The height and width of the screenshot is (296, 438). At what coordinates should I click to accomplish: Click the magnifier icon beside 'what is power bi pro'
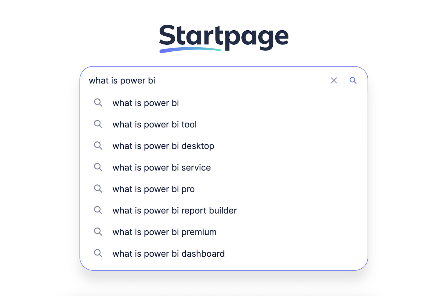[98, 189]
